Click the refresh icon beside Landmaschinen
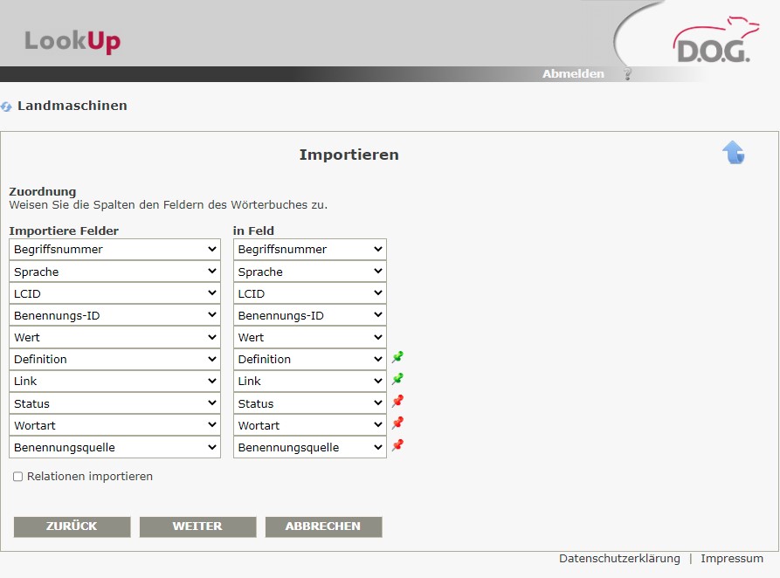Screen dimensions: 780x578 (x=7, y=107)
